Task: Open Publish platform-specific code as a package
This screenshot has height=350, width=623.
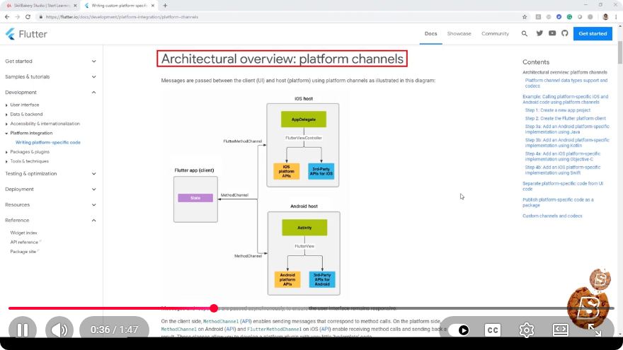Action: [558, 202]
